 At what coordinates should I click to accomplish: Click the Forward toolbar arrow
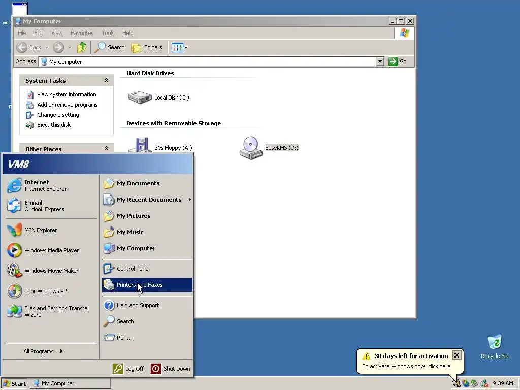click(x=58, y=47)
